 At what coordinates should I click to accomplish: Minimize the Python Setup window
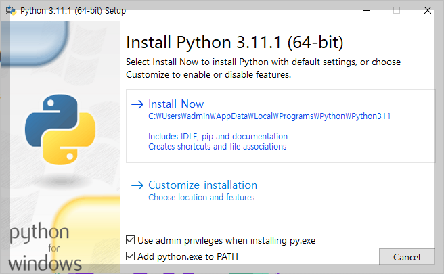[x=366, y=10]
